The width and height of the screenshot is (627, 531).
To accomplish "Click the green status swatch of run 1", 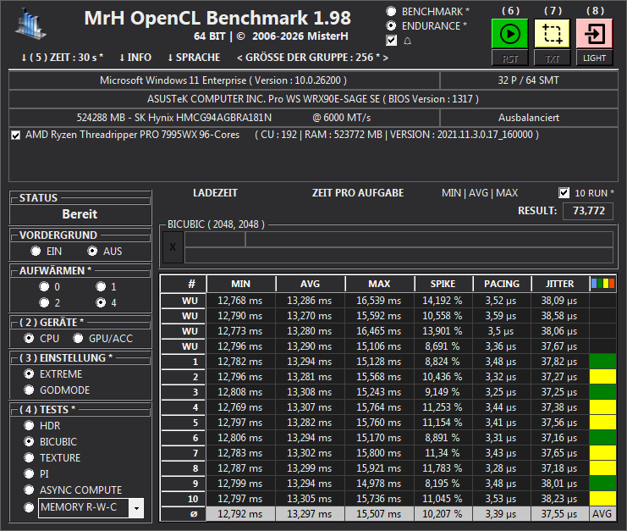I will (x=603, y=362).
